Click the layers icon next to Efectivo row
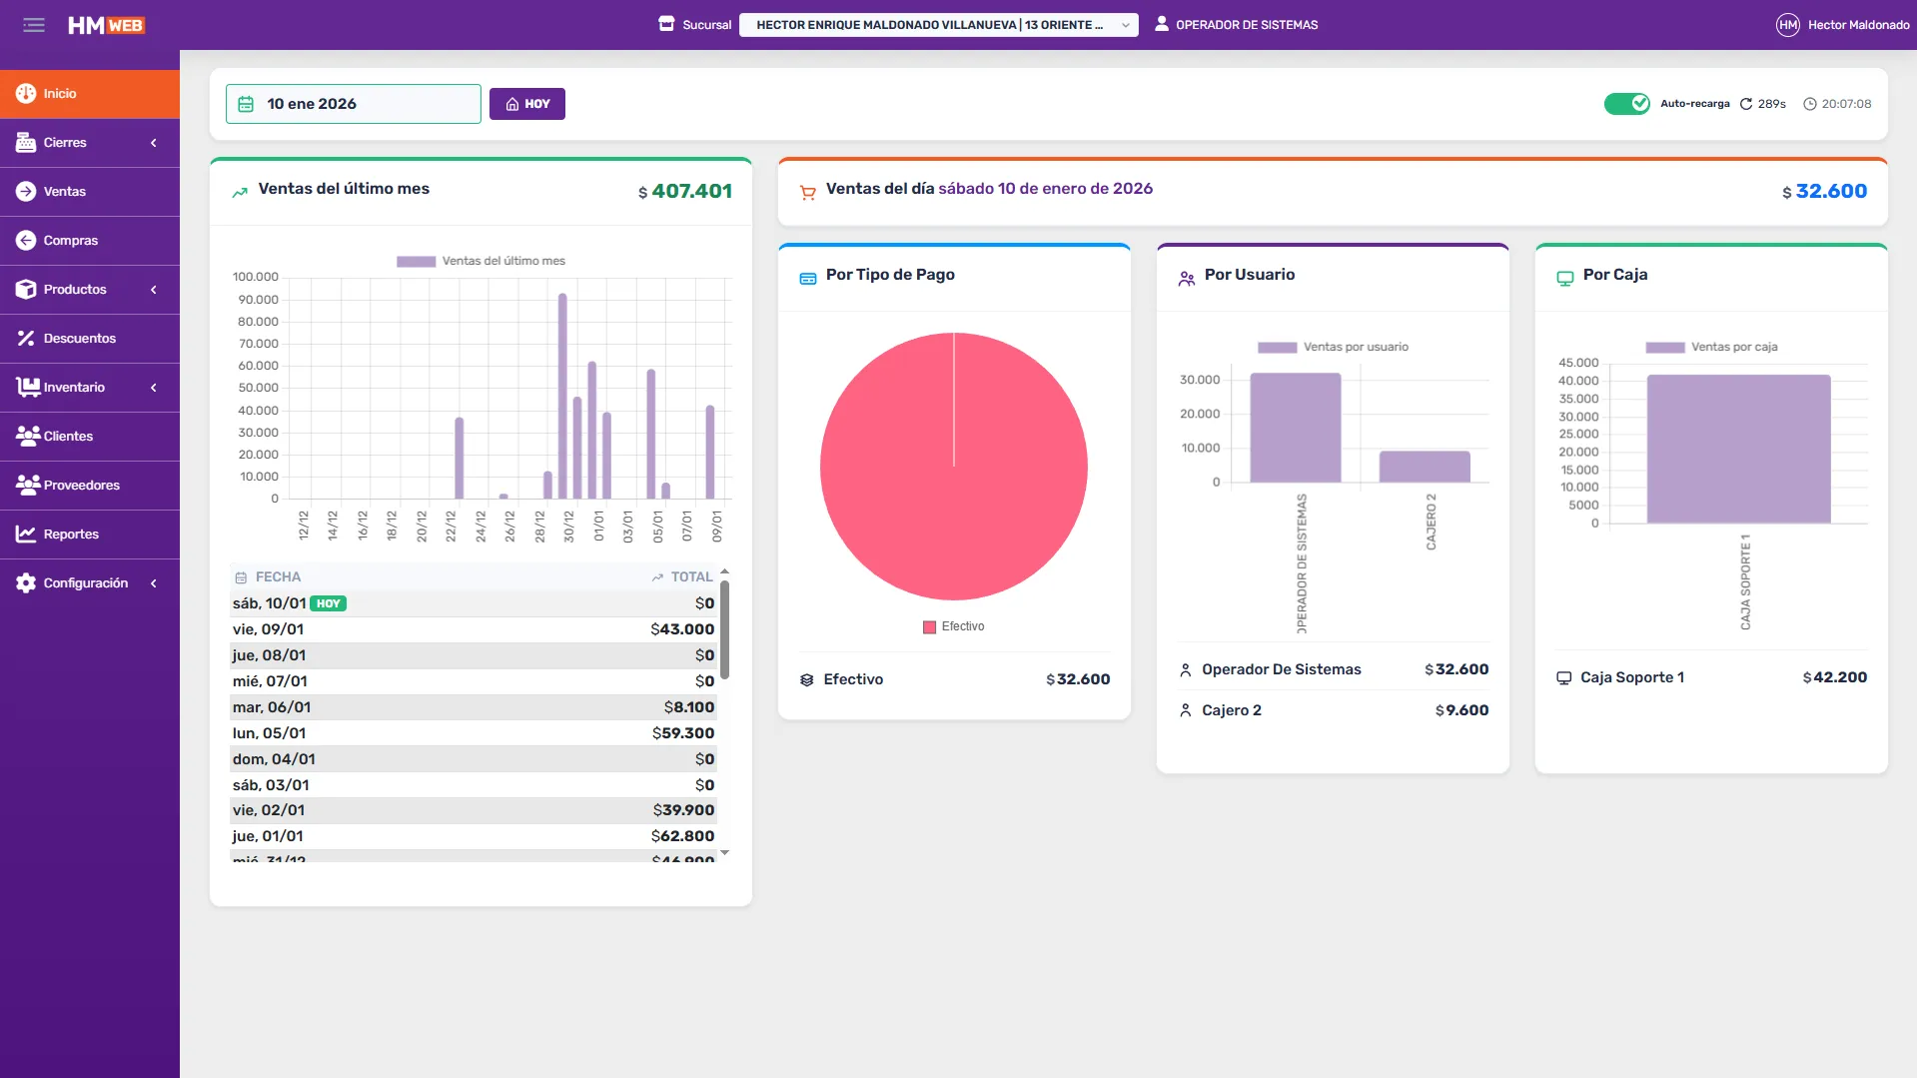Image resolution: width=1917 pixels, height=1078 pixels. click(x=806, y=679)
